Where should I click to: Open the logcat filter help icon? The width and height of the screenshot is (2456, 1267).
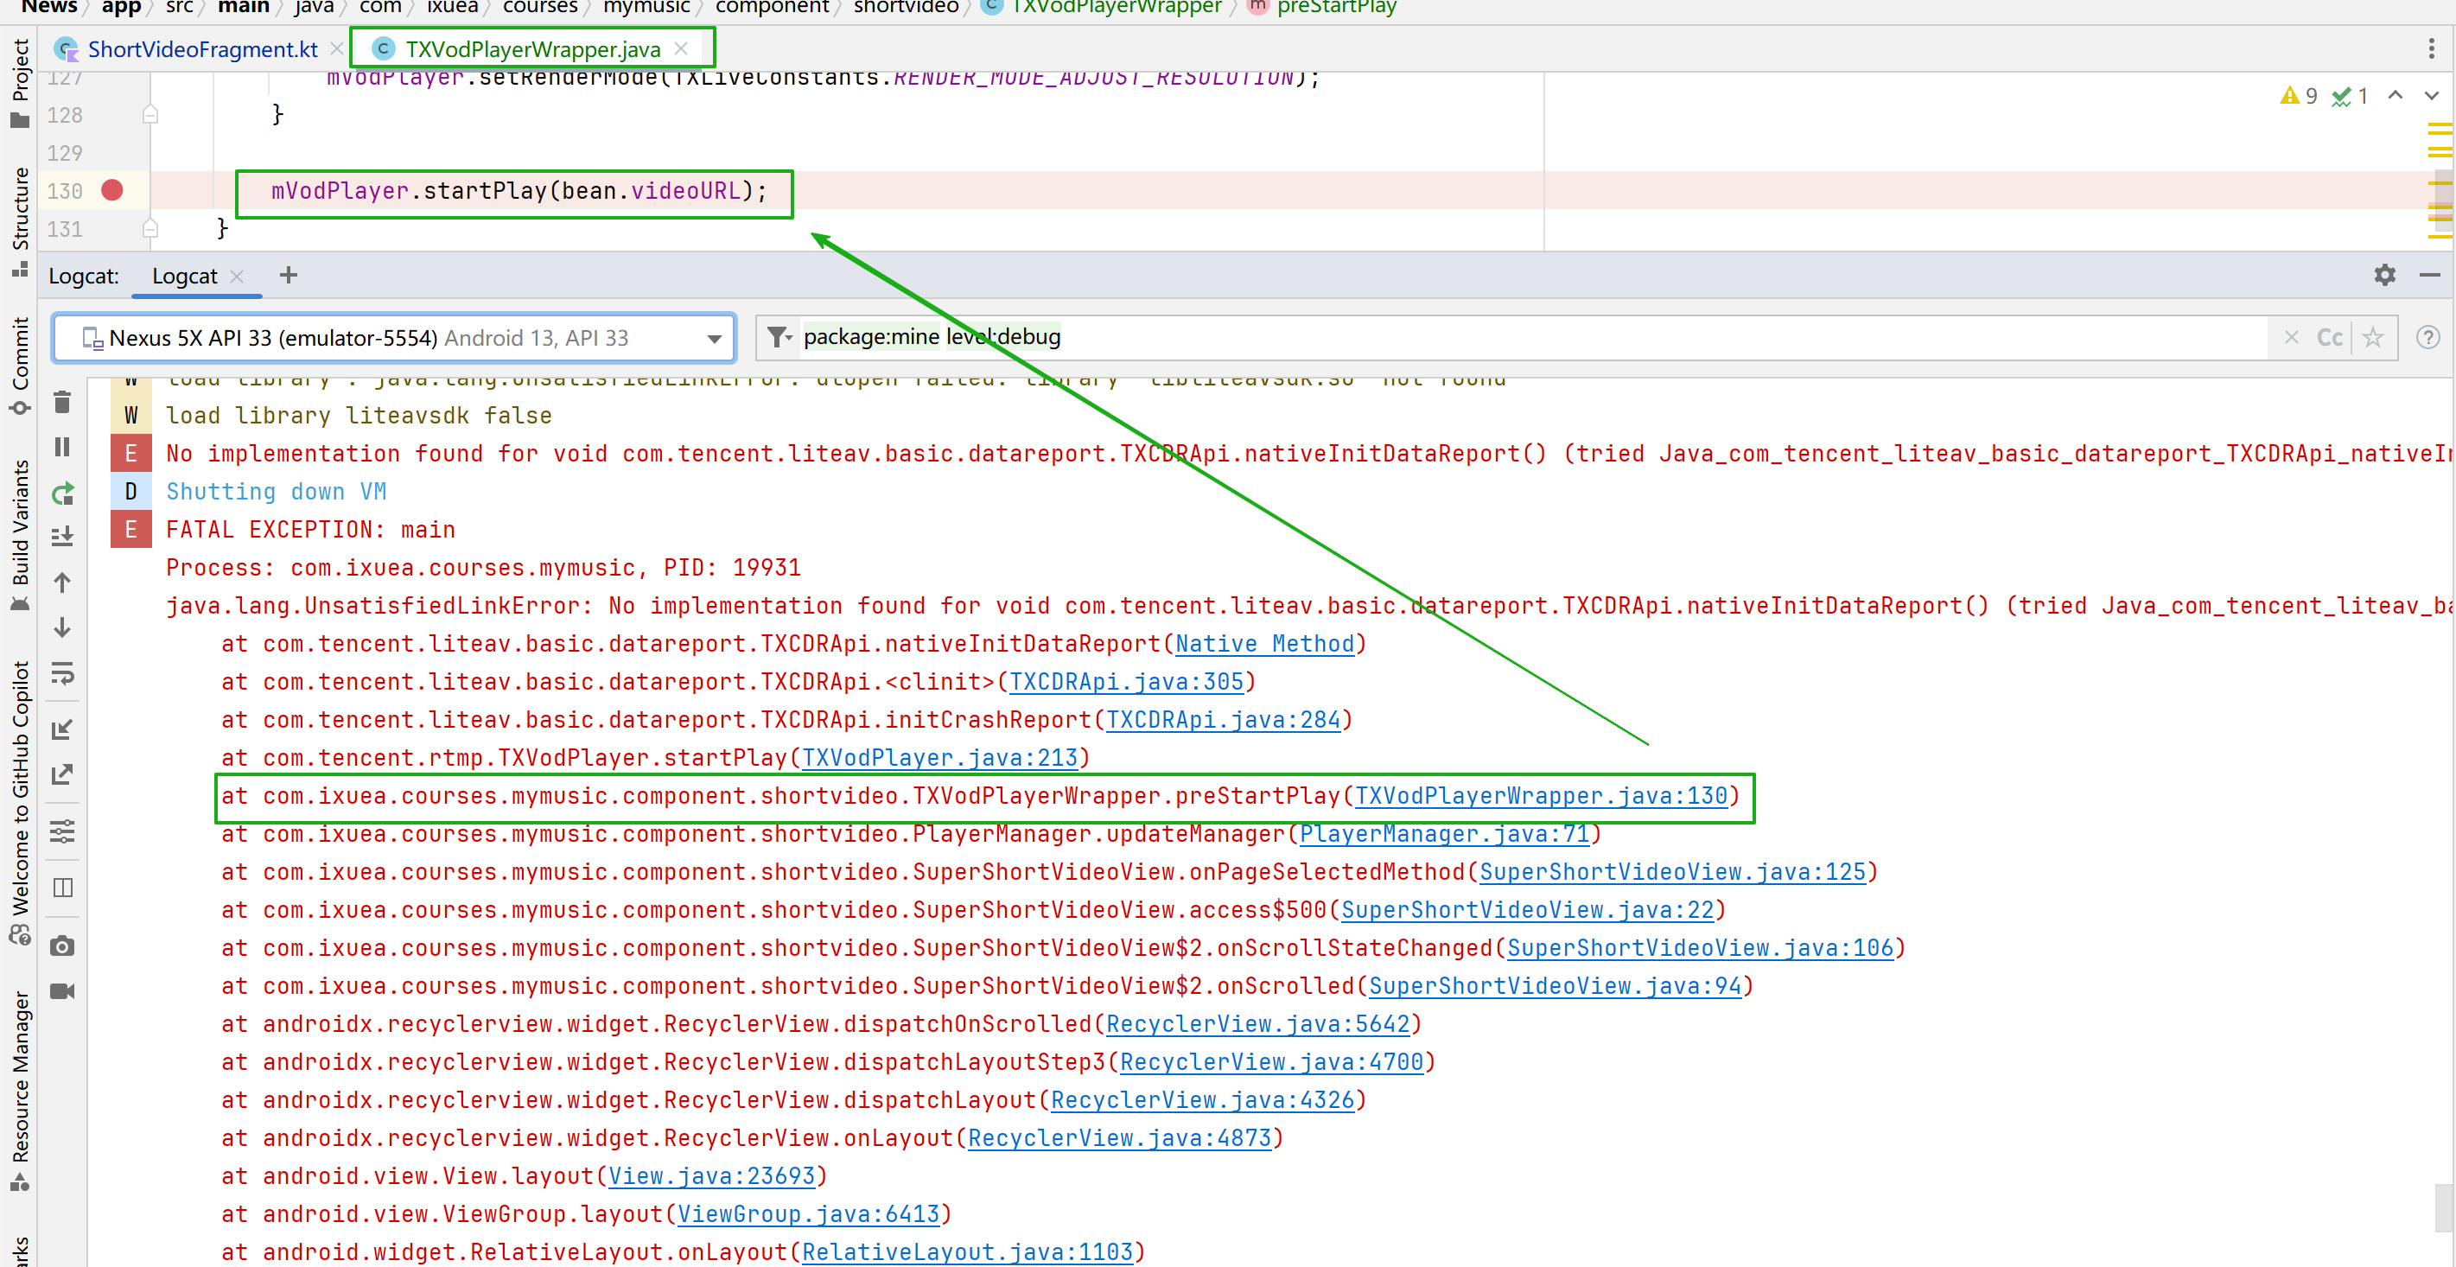click(2427, 337)
